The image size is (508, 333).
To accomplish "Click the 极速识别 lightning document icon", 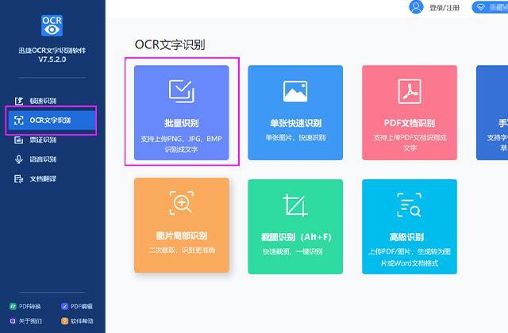I will pos(19,101).
